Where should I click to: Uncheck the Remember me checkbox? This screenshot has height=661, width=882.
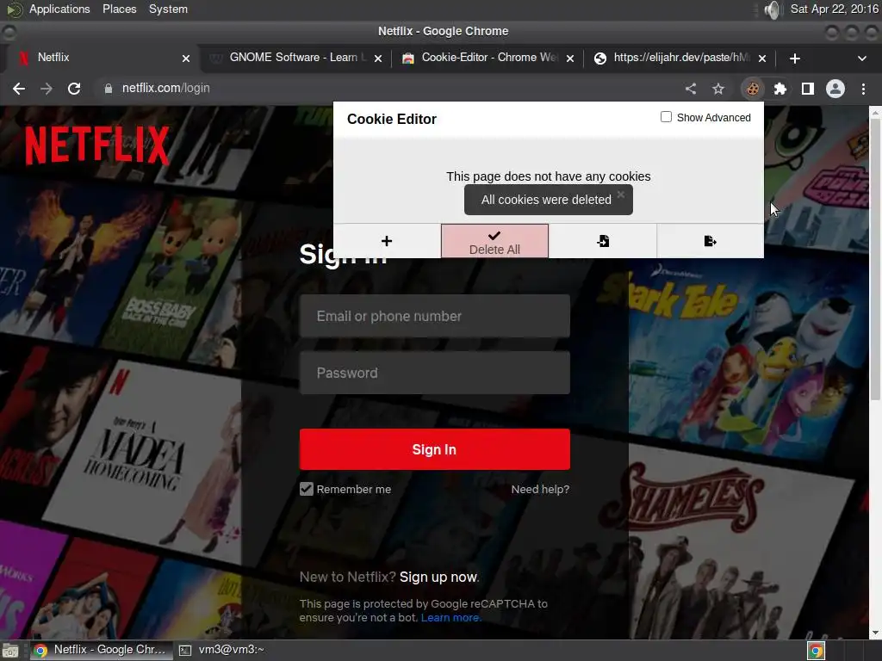pyautogui.click(x=306, y=489)
